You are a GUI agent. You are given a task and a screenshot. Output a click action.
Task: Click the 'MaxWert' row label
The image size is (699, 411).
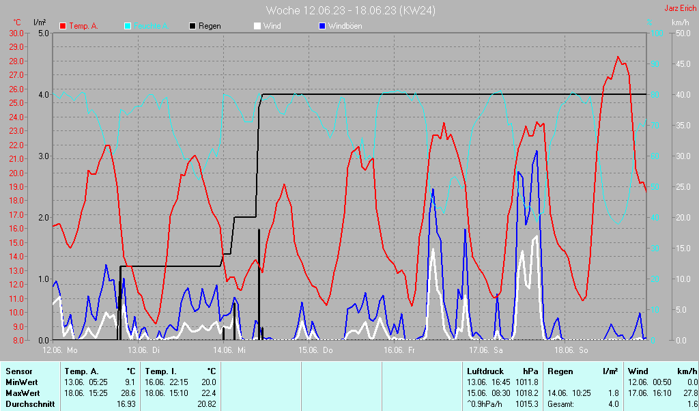pos(23,394)
